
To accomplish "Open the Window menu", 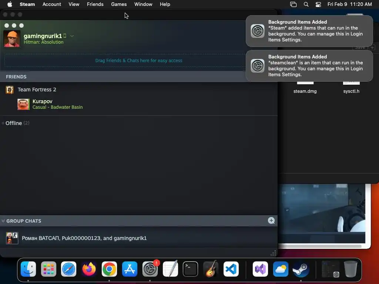I will tap(143, 4).
